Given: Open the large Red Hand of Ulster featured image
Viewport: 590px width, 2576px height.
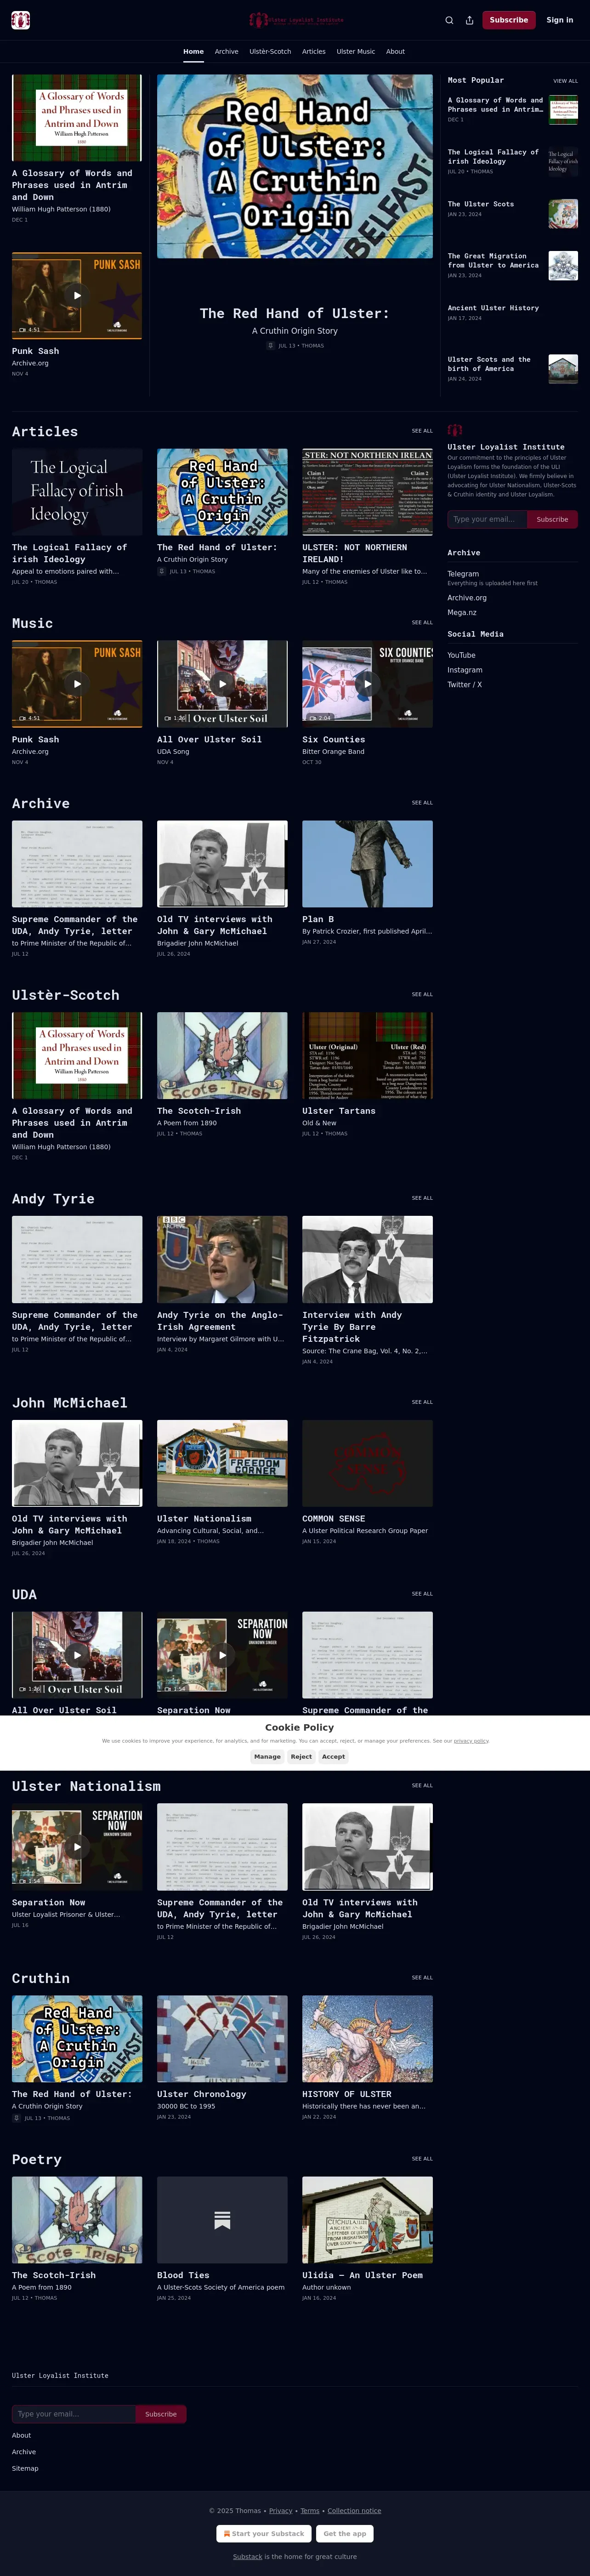Looking at the screenshot, I should click(x=295, y=166).
